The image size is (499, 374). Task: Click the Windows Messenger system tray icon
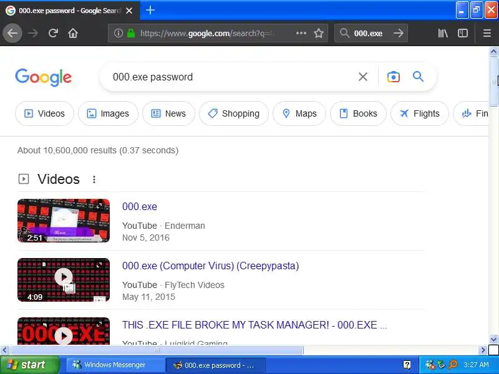(430, 365)
